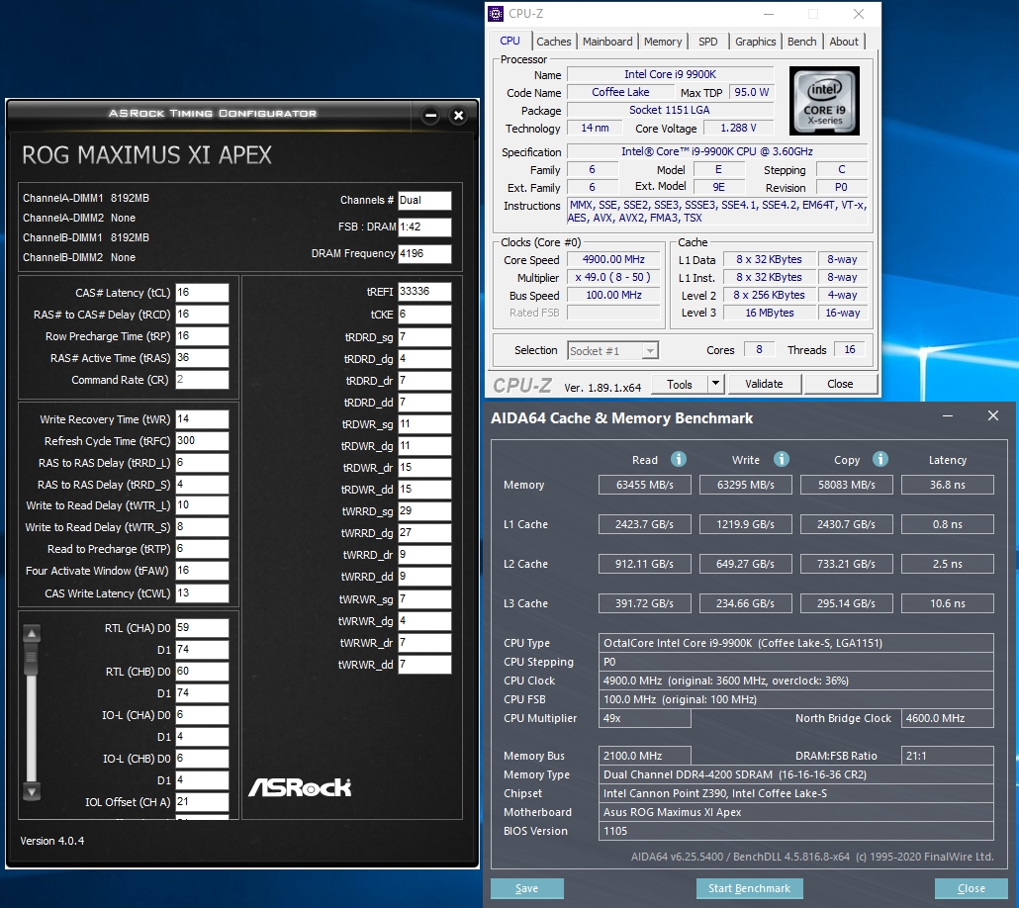Viewport: 1019px width, 908px height.
Task: Click the CAS Write Latency (tCWL) field
Action: [202, 592]
